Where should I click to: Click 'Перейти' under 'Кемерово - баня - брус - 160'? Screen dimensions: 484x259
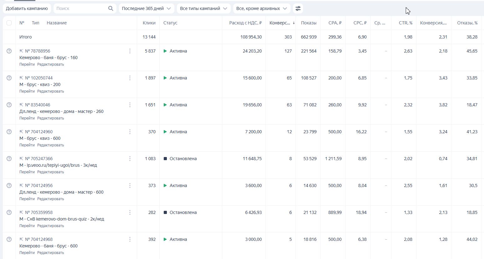point(27,64)
